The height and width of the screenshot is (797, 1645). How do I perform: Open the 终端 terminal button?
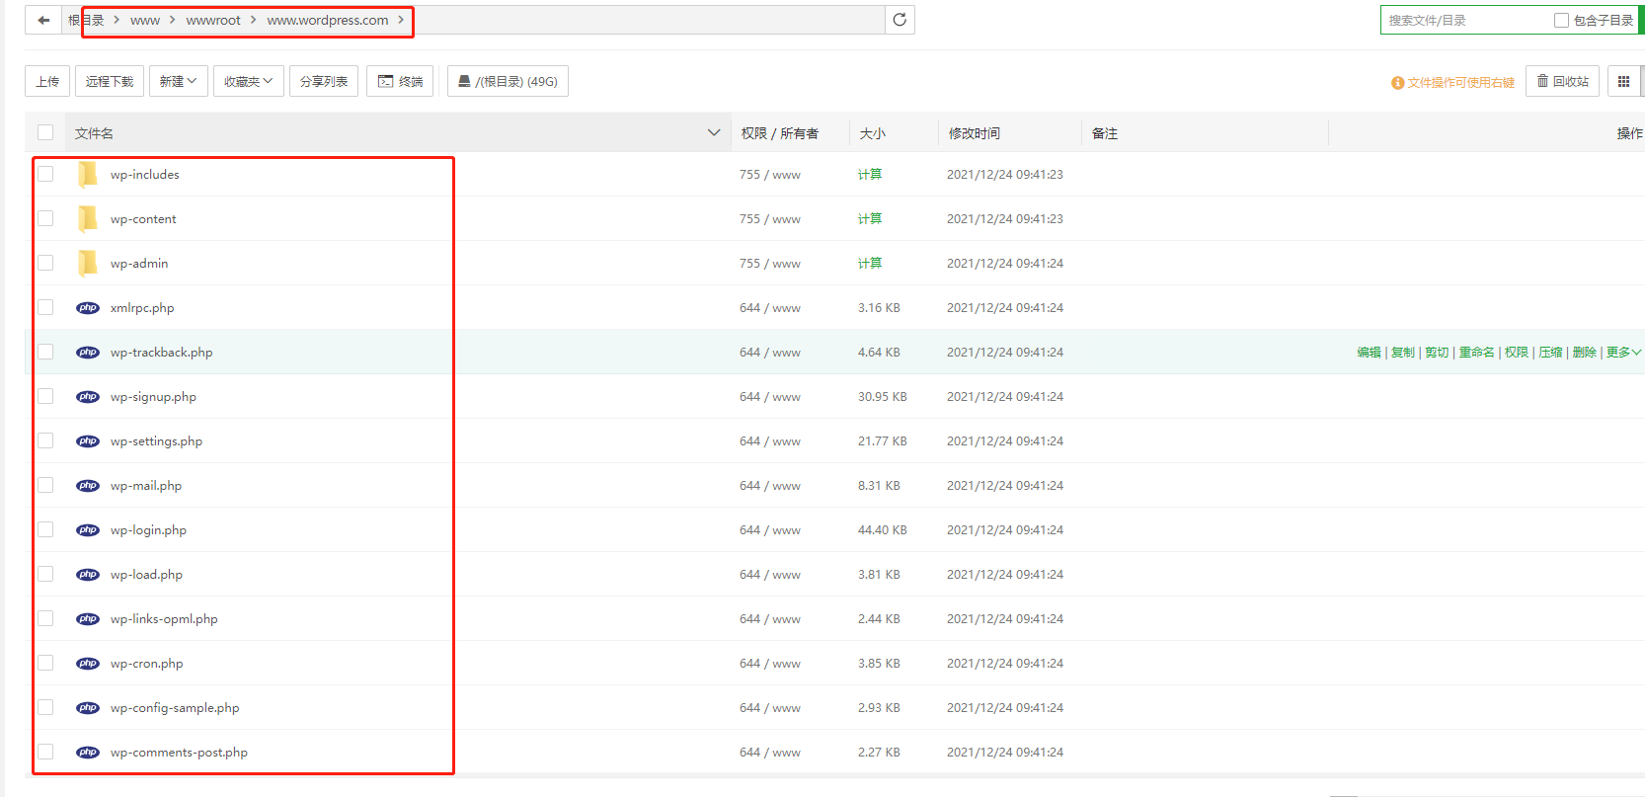pyautogui.click(x=400, y=81)
